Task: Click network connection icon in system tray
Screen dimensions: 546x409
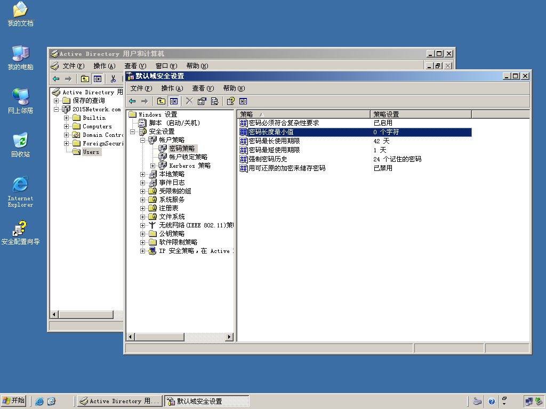Action: pos(528,402)
